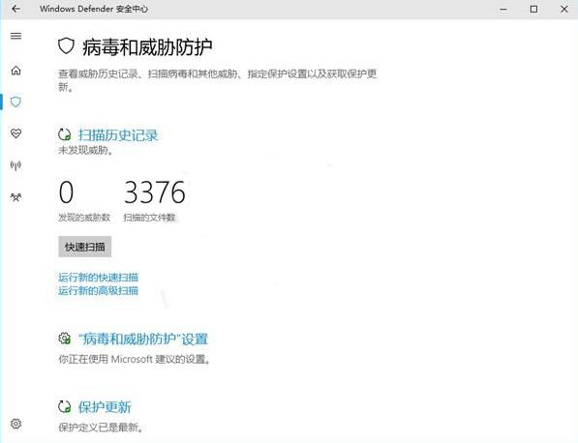Open "病毒和威胁防护"设置 link
Screen dimensions: 578x443
click(143, 339)
